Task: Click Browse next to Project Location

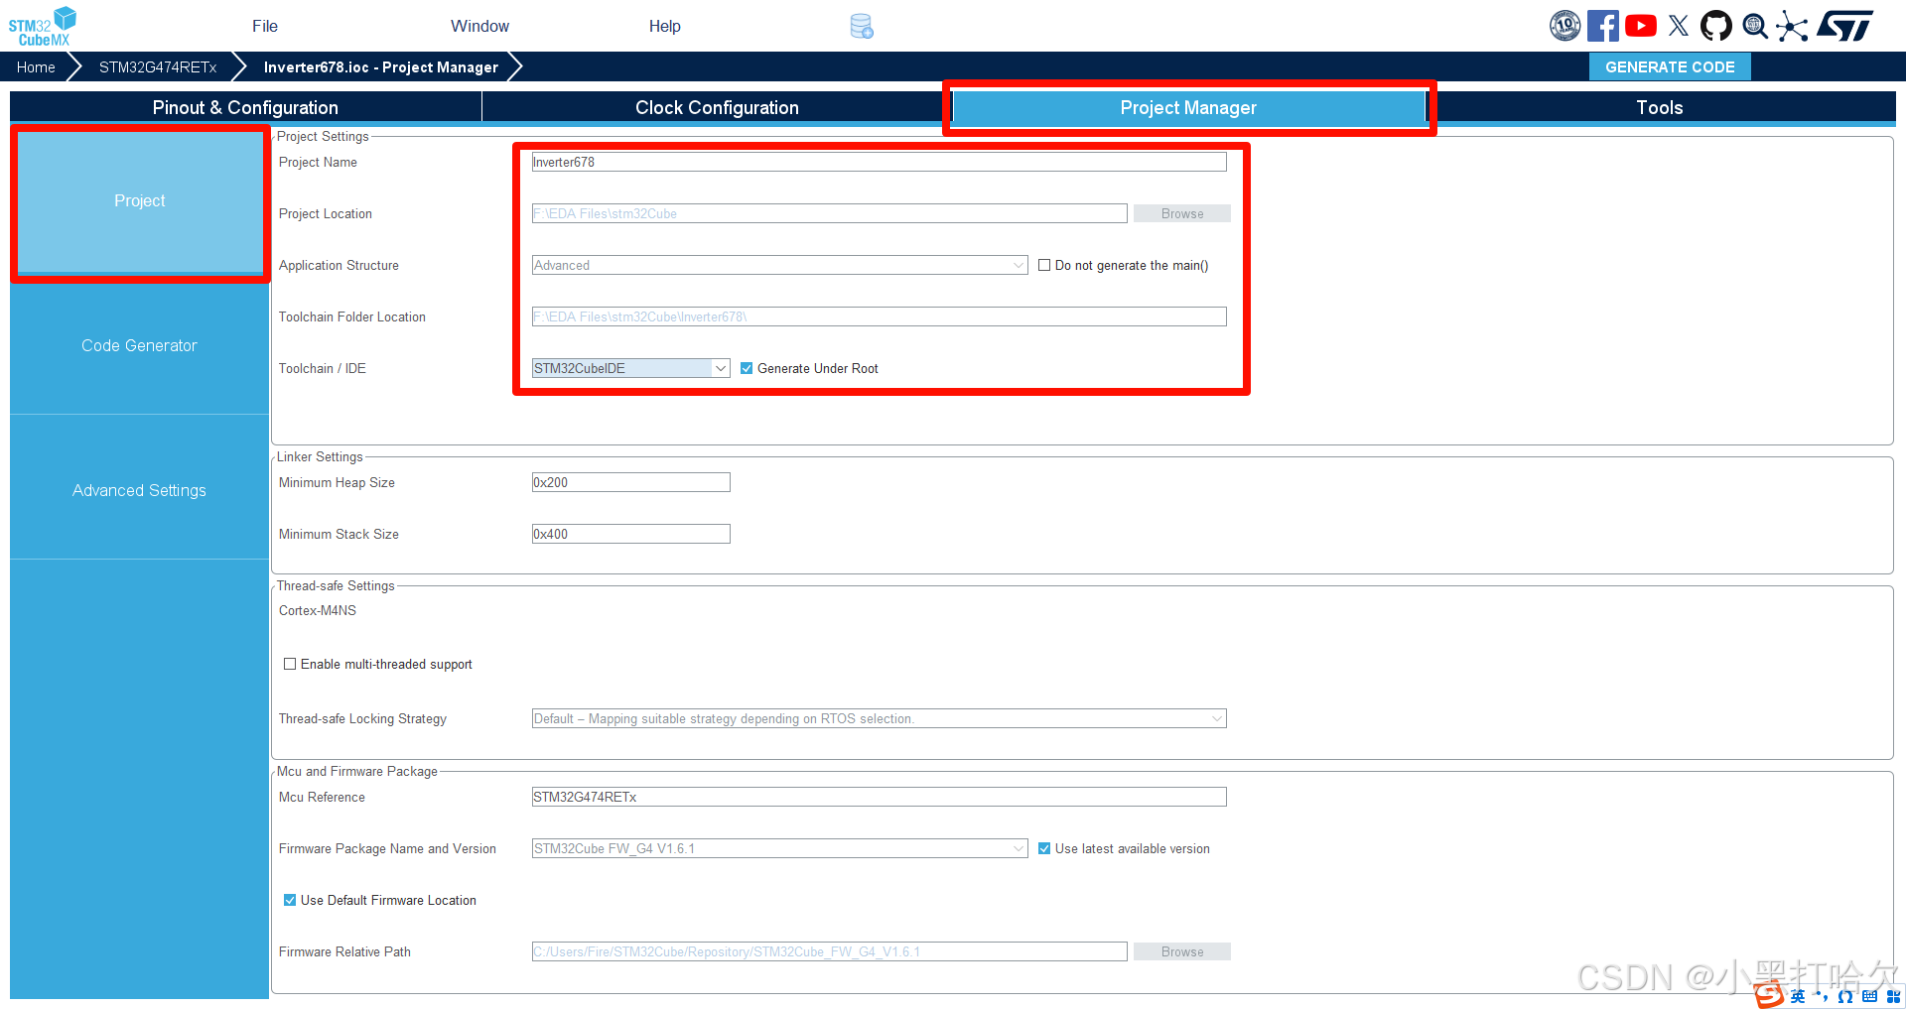Action: [1182, 213]
